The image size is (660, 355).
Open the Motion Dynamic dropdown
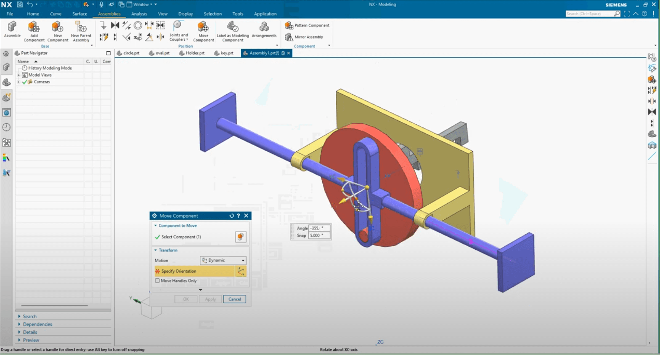pyautogui.click(x=223, y=260)
